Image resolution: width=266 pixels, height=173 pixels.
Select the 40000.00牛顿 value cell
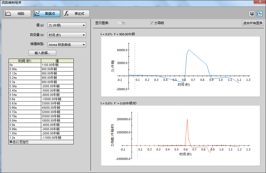57,108
